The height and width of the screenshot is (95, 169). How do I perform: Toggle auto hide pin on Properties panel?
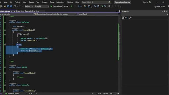(165, 11)
